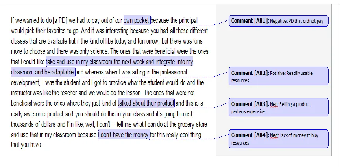This screenshot has height=167, width=340.
Task: Click the "Comment [AH1]:" label
Action: coord(250,21)
